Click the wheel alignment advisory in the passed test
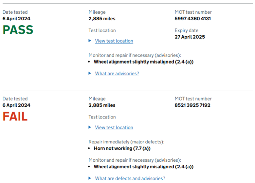Screen dimensions: 255x183 [143, 62]
